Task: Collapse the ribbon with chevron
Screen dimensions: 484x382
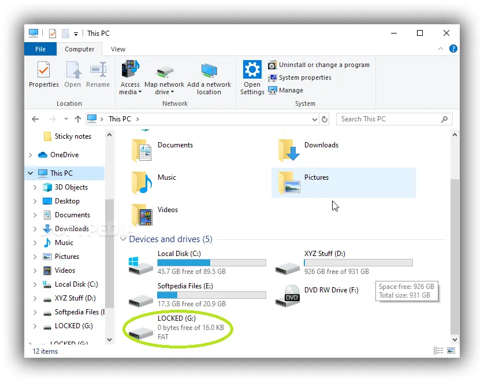Action: [x=441, y=49]
